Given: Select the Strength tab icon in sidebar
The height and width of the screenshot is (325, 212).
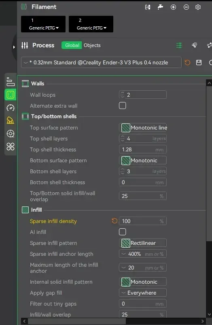Looking at the screenshot, I should pos(11,95).
